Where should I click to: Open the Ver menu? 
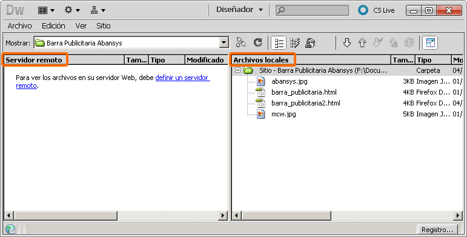(81, 26)
